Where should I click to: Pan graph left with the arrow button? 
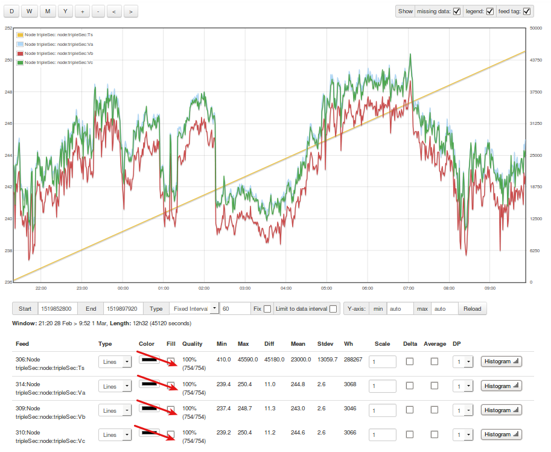[x=115, y=11]
